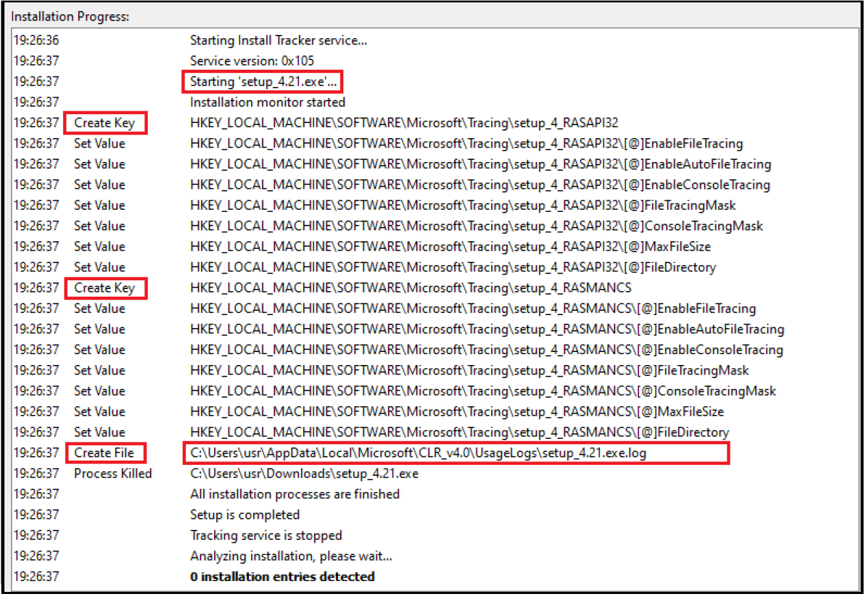Image resolution: width=864 pixels, height=594 pixels.
Task: Click Create Key label for setup_4_RASMANCS
Action: click(105, 288)
